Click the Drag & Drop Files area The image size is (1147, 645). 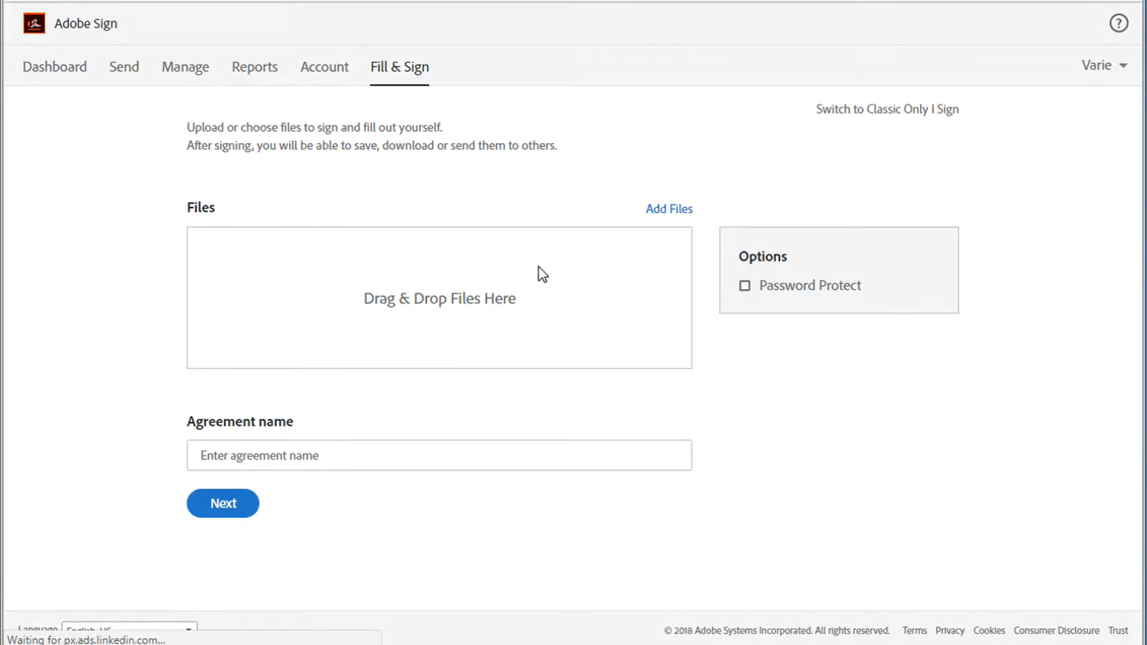click(x=439, y=298)
